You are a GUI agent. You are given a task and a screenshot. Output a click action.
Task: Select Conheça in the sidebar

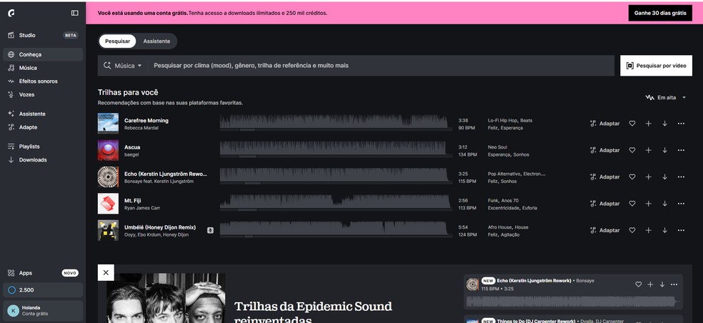43,54
